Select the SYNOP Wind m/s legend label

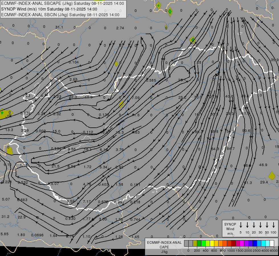(x=230, y=229)
